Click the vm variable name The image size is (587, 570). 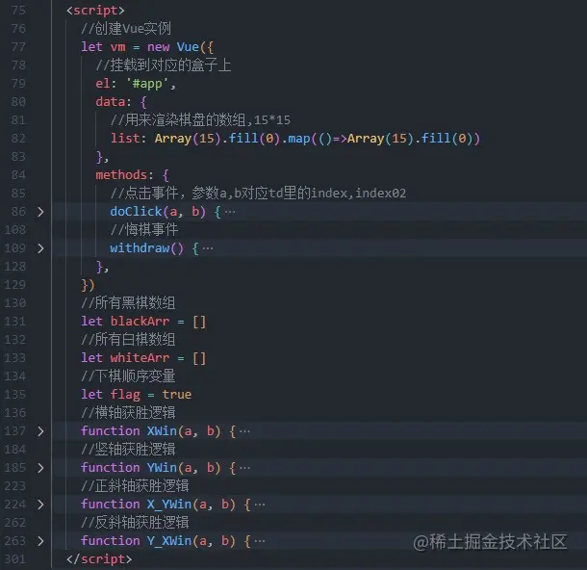[118, 47]
